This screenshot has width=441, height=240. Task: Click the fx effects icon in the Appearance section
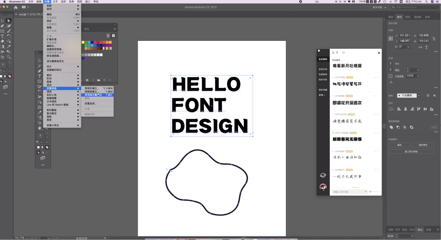[x=391, y=82]
